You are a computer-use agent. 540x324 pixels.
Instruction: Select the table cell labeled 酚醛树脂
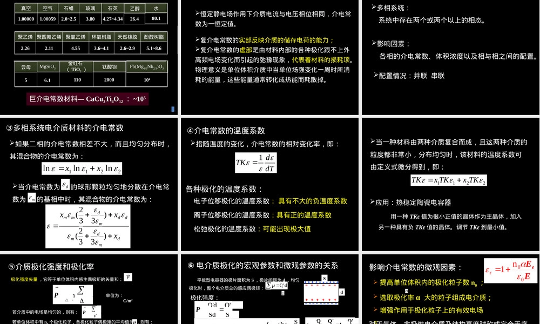pyautogui.click(x=154, y=37)
